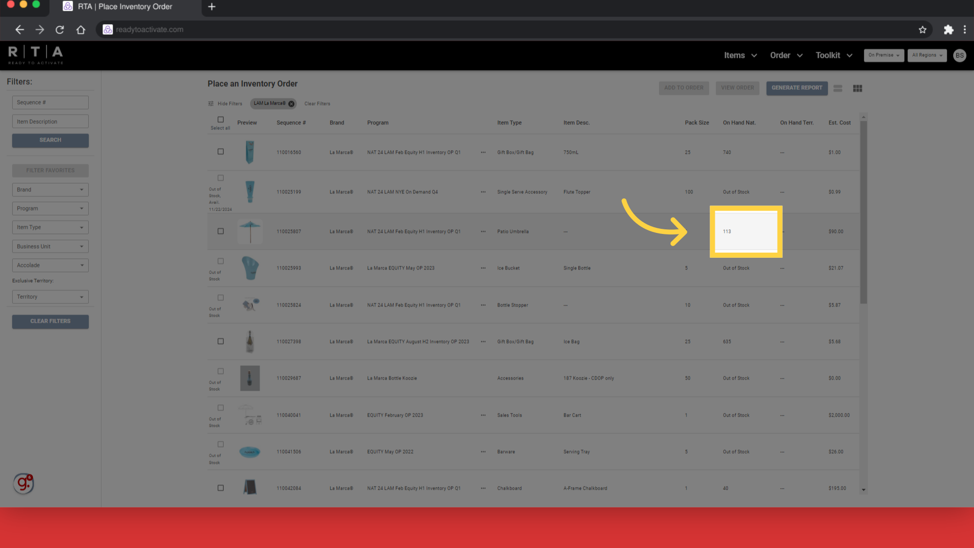This screenshot has width=974, height=548.
Task: Click the table scroll down arrow
Action: click(863, 490)
